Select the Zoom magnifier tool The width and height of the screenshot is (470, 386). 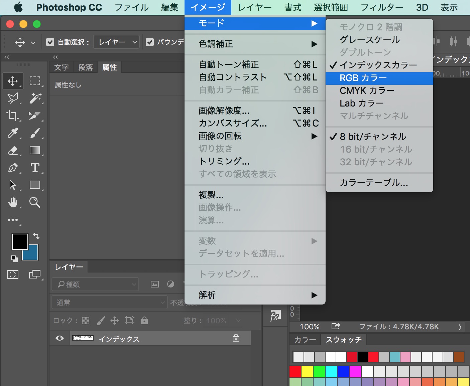tap(35, 202)
